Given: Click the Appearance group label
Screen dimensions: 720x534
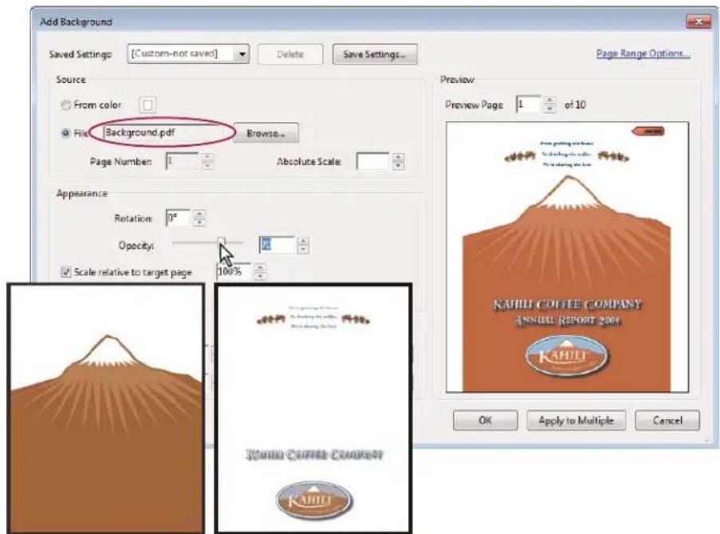Looking at the screenshot, I should click(x=82, y=194).
